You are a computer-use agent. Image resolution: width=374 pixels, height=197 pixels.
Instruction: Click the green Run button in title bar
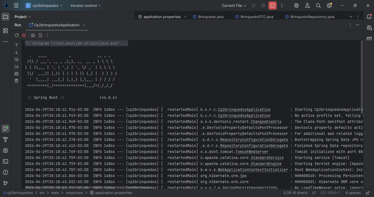(x=254, y=5)
